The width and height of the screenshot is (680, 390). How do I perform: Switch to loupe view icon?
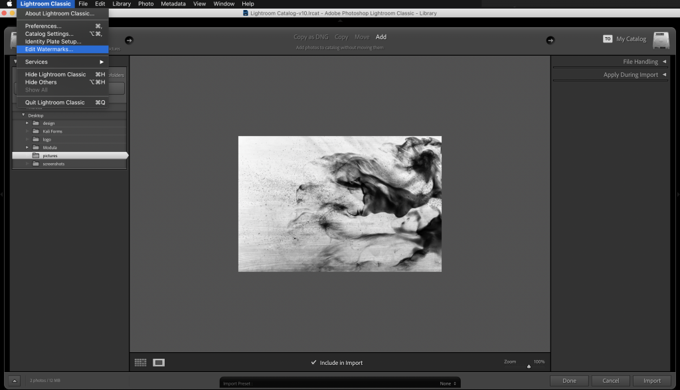click(x=159, y=362)
